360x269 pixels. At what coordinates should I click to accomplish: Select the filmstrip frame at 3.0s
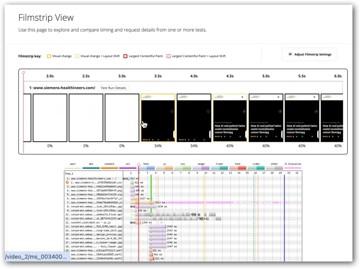point(122,118)
